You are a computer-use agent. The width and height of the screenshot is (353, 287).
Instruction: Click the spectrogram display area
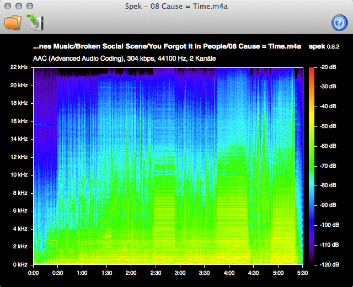(x=168, y=166)
